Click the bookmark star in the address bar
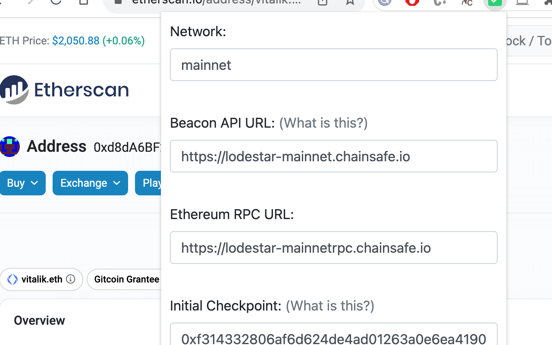This screenshot has height=345, width=552. (x=350, y=2)
